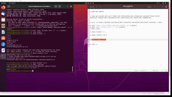Click the Open button in gedit header
The image size is (172, 97).
pyautogui.click(x=92, y=7)
